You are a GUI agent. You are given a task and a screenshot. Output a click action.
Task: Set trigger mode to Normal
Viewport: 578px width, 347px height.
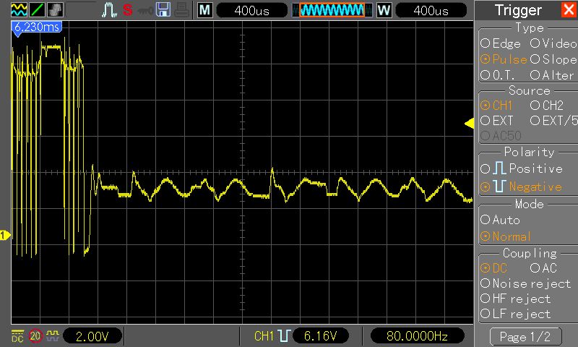click(x=506, y=236)
